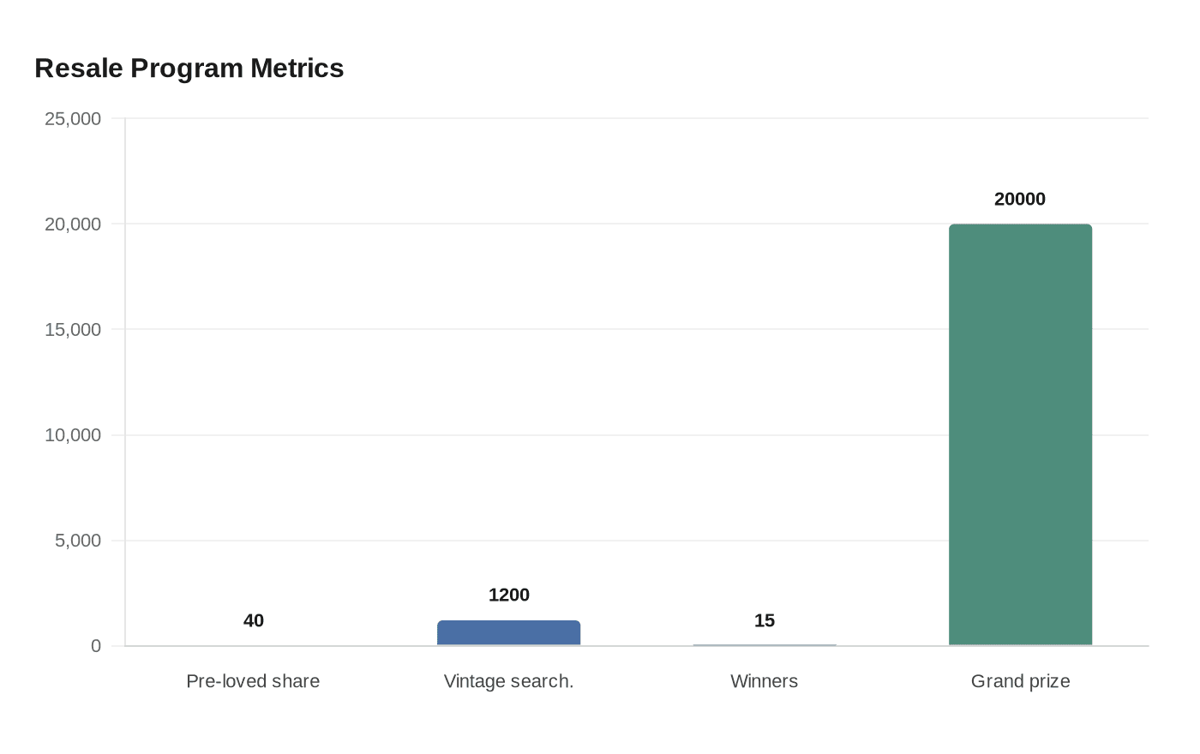This screenshot has height=754, width=1200.
Task: Click the Grand prize axis label
Action: click(1020, 681)
